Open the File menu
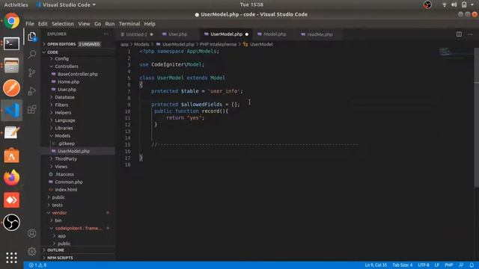The image size is (479, 269). pyautogui.click(x=30, y=24)
